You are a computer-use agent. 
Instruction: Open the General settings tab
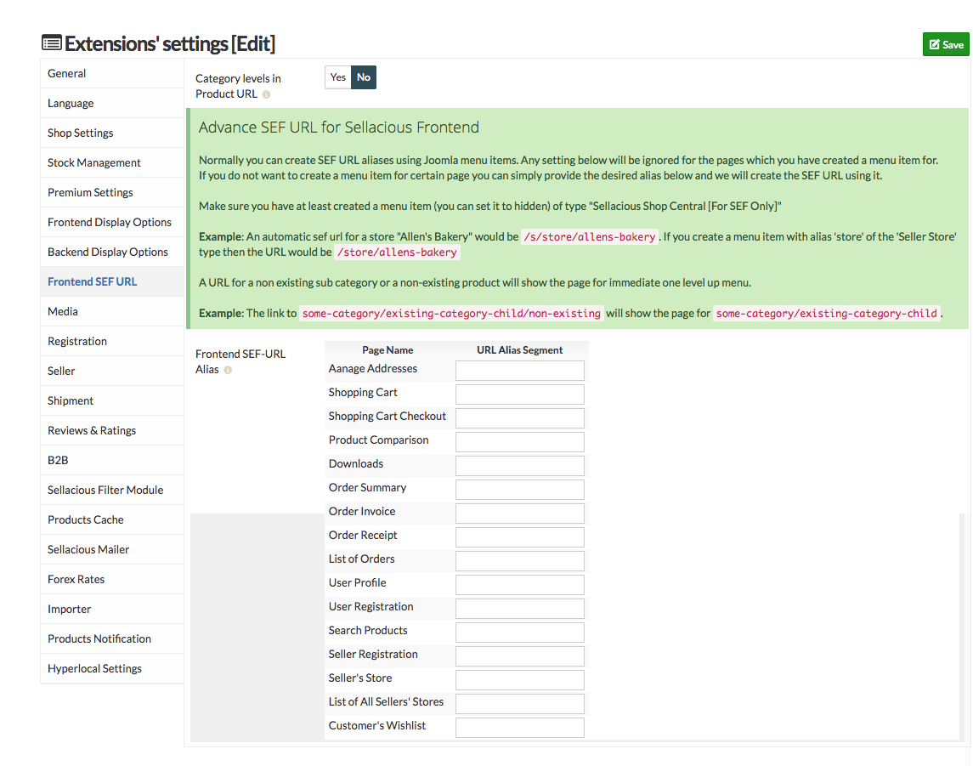point(112,73)
